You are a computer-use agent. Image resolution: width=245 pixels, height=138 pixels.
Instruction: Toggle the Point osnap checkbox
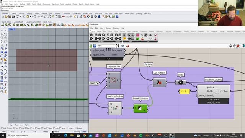(14, 128)
